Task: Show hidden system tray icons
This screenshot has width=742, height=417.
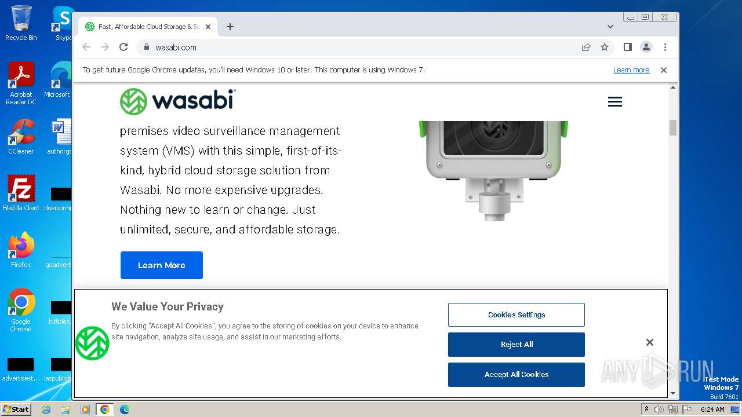Action: tap(646, 409)
